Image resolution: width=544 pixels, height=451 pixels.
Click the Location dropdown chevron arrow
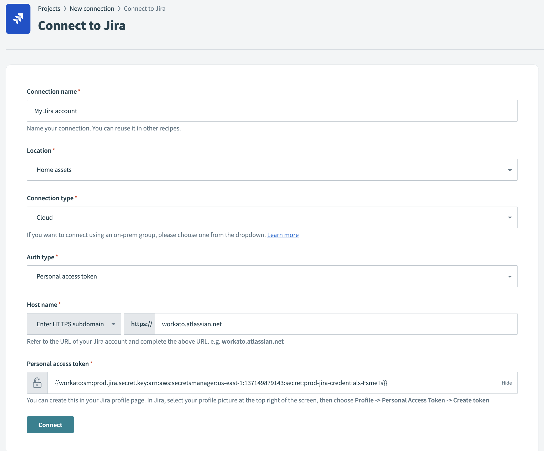pyautogui.click(x=510, y=170)
